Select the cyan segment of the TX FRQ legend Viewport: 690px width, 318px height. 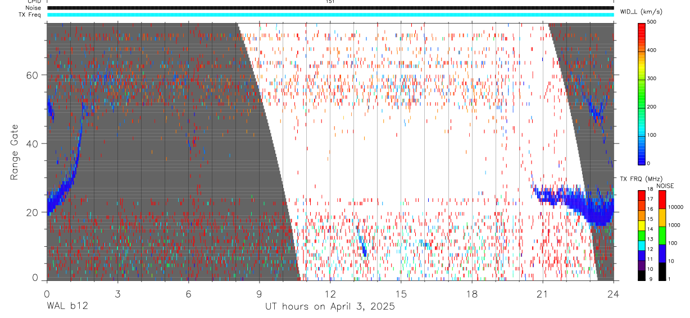pos(641,245)
